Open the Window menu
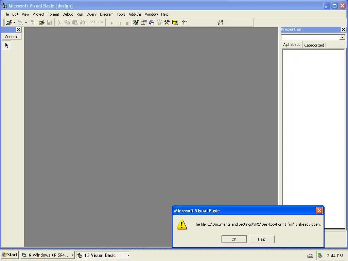Screen dimensions: 348x261 point(151,14)
